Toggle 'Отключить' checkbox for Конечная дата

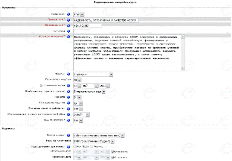coord(113,158)
